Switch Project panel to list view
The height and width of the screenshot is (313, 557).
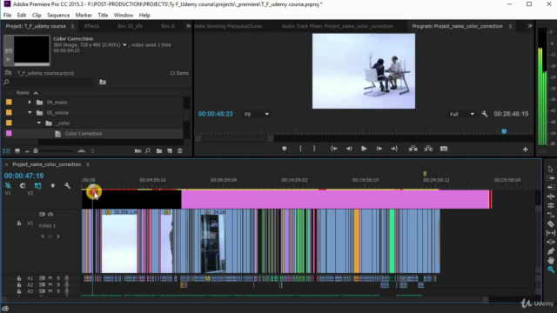6,150
